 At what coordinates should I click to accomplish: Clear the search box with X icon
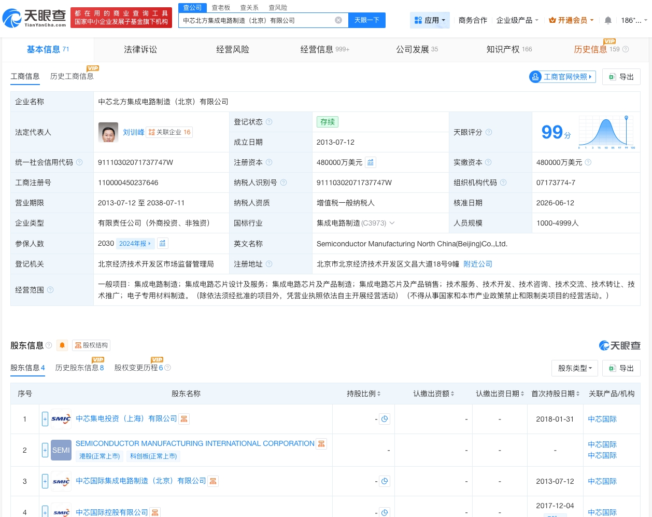338,20
